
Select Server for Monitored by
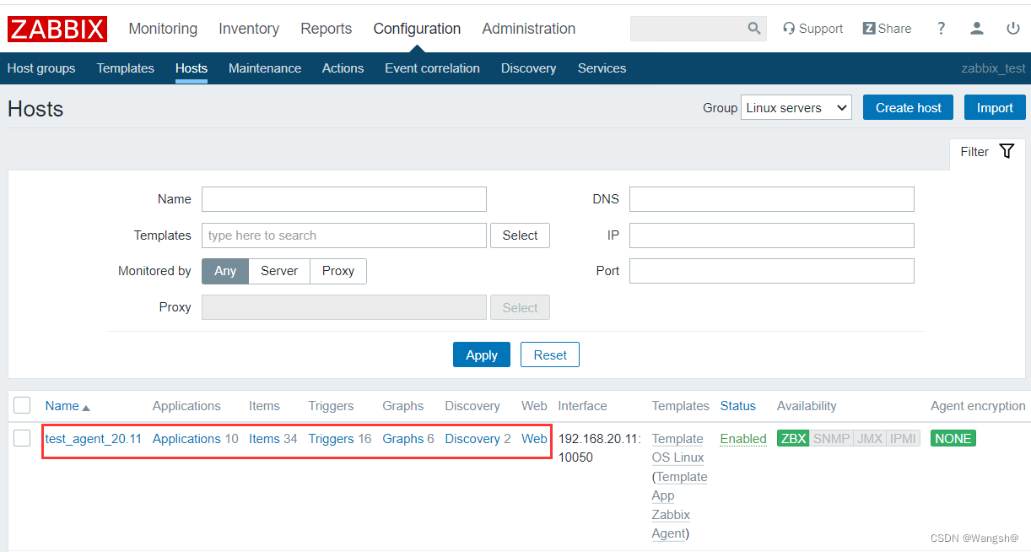coord(279,271)
